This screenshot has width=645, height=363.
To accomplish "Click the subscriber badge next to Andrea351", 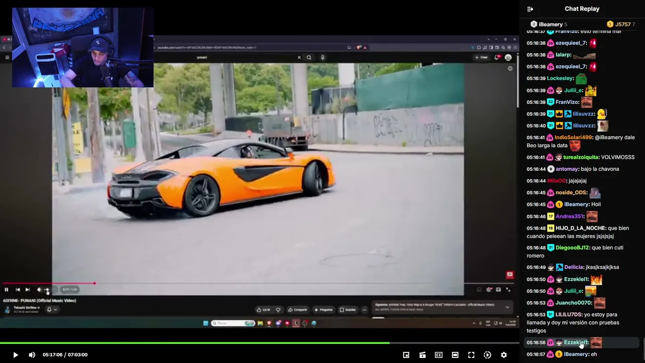I will coord(551,216).
